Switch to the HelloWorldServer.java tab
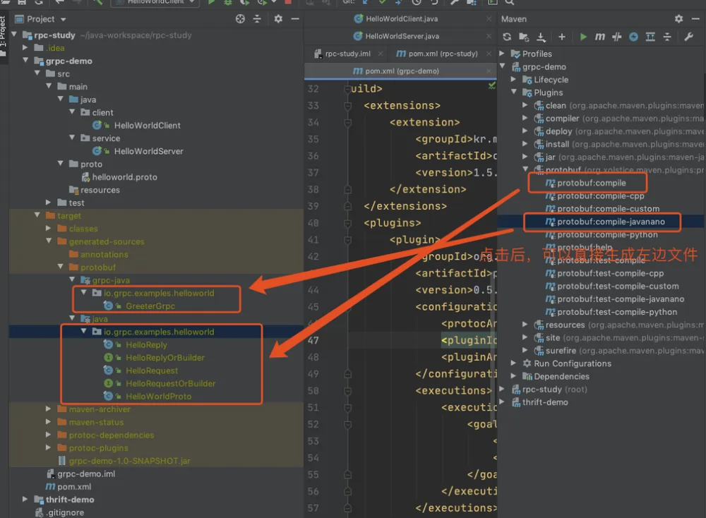Image resolution: width=706 pixels, height=518 pixels. click(396, 36)
